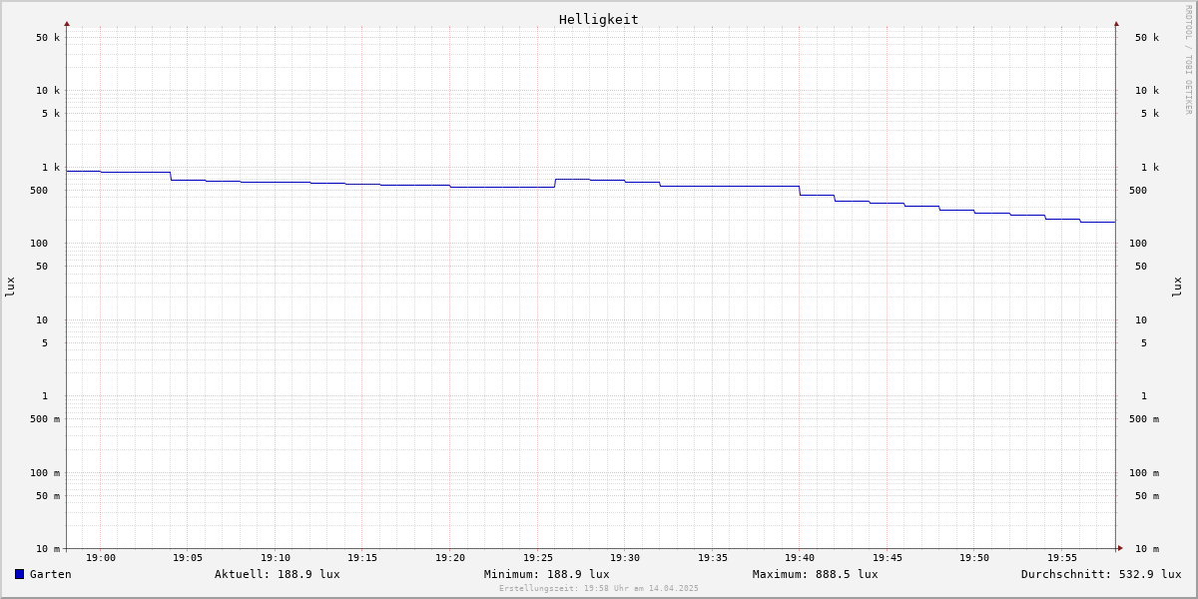Click the 10 k label on left axis
This screenshot has width=1198, height=599.
tap(48, 91)
